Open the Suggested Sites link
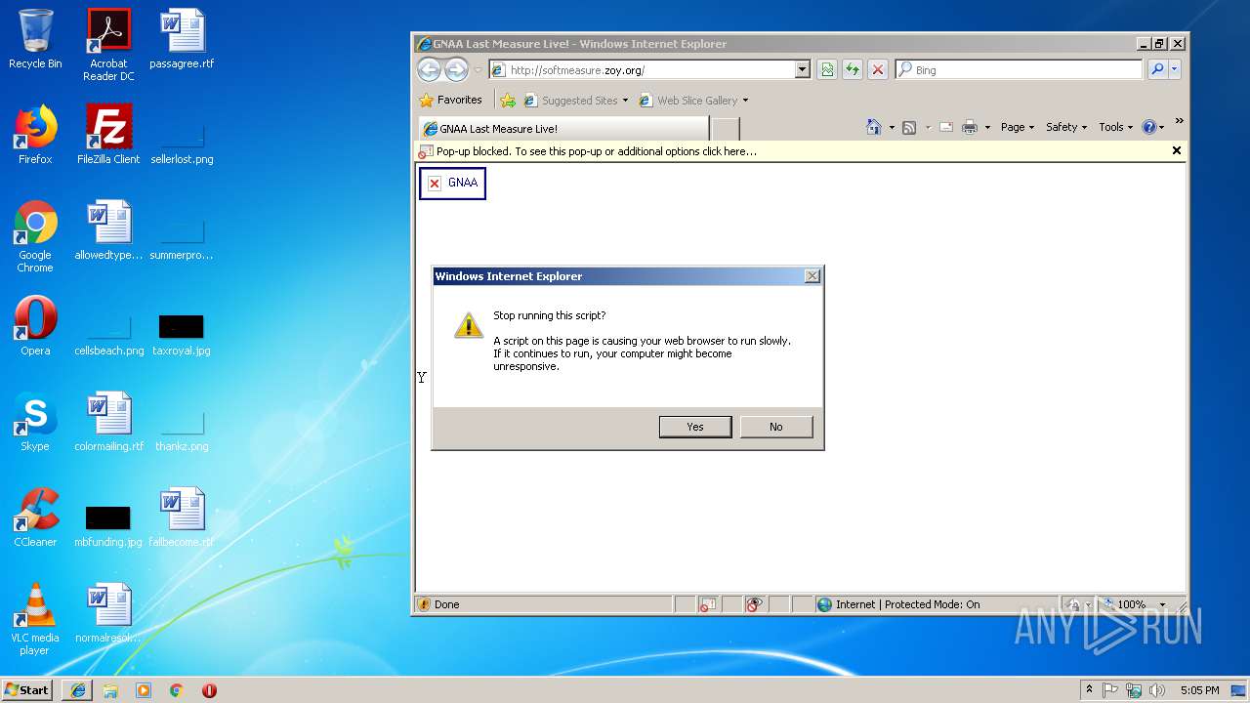1250x703 pixels. point(576,101)
